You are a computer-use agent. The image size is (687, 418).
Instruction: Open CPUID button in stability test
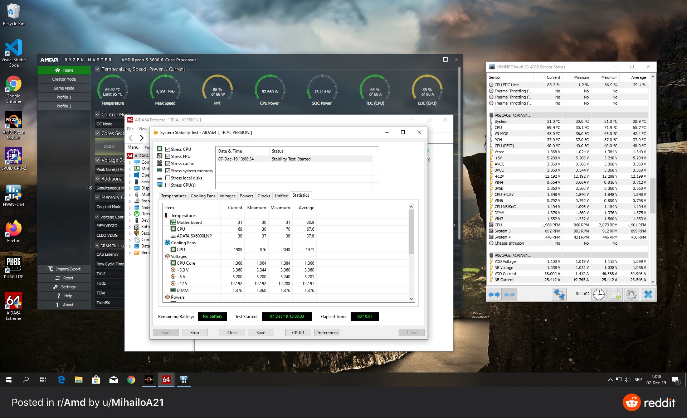(298, 333)
